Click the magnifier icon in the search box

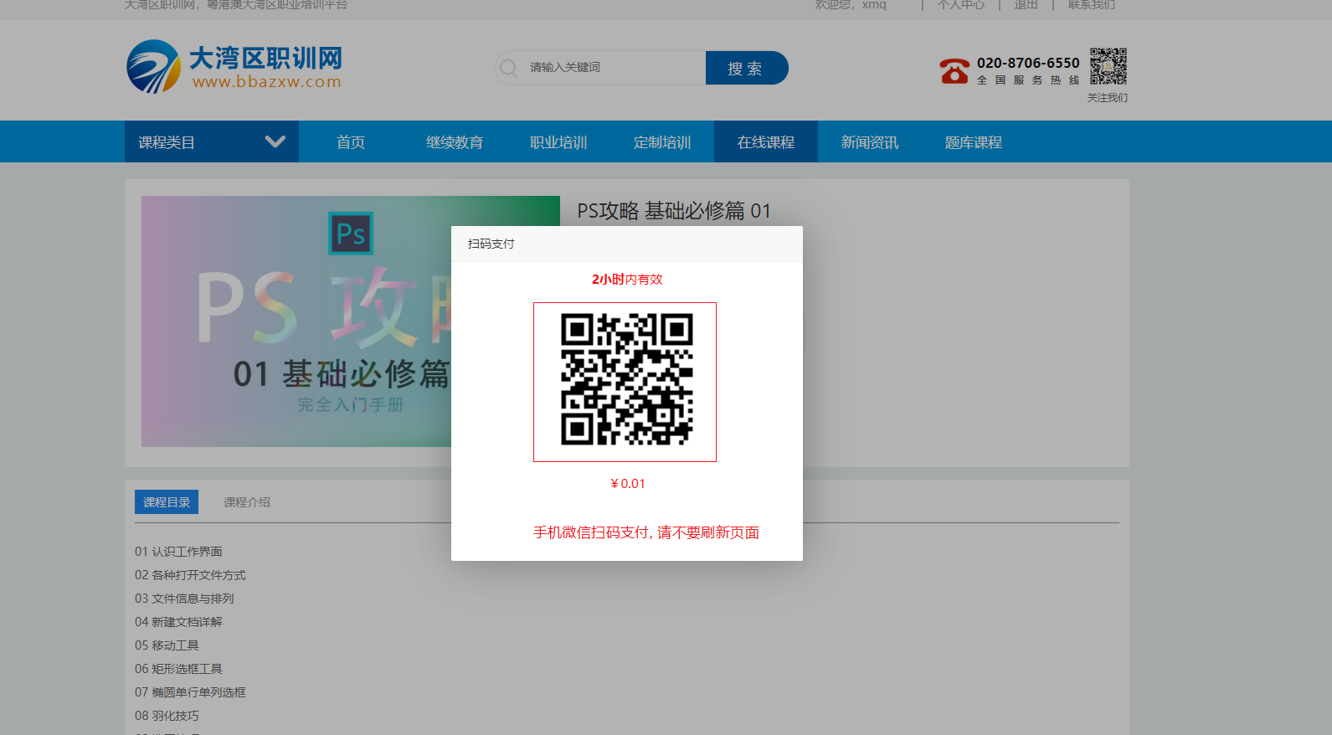[508, 68]
